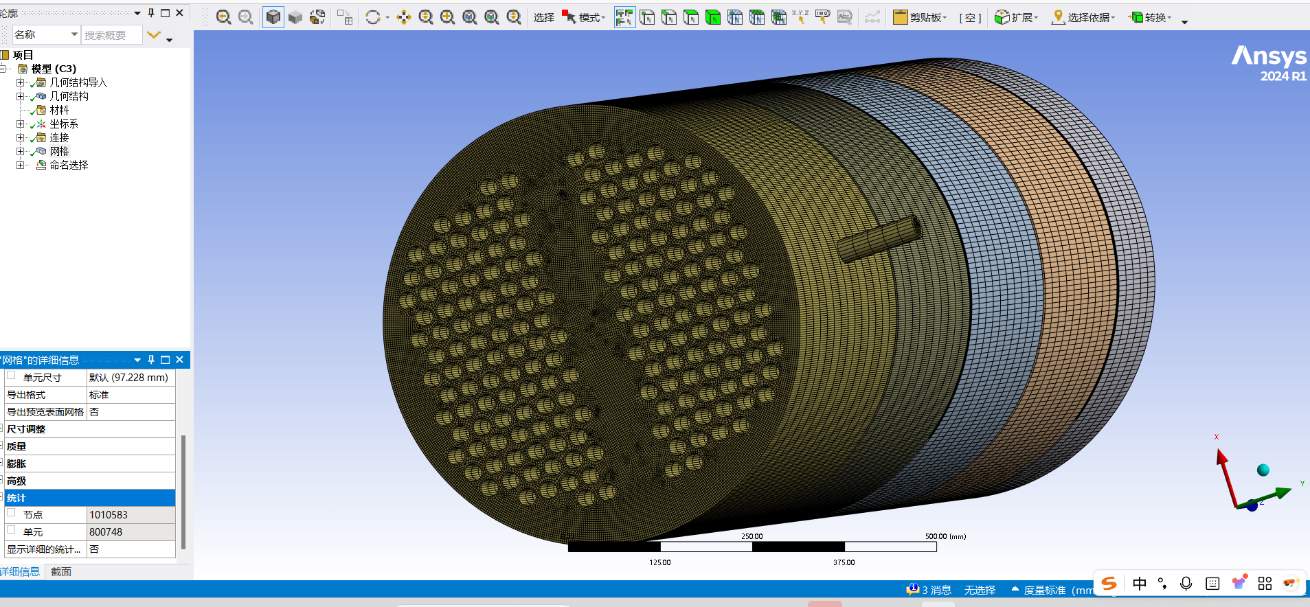Select 命名选择 in the project tree
Image resolution: width=1310 pixels, height=607 pixels.
tap(69, 165)
